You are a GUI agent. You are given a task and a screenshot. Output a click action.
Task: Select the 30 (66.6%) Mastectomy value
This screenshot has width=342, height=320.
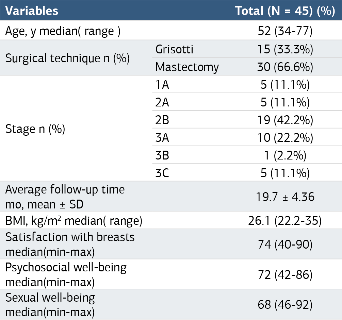click(x=285, y=67)
